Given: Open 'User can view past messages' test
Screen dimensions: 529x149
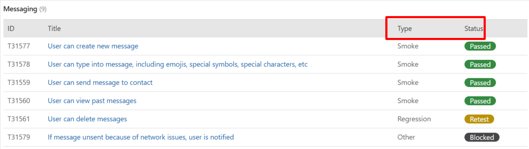Looking at the screenshot, I should pyautogui.click(x=92, y=101).
